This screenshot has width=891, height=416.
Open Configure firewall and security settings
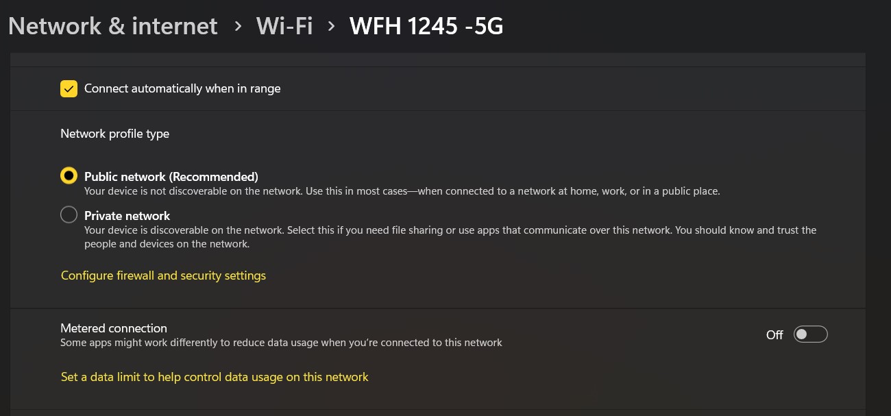click(x=163, y=275)
